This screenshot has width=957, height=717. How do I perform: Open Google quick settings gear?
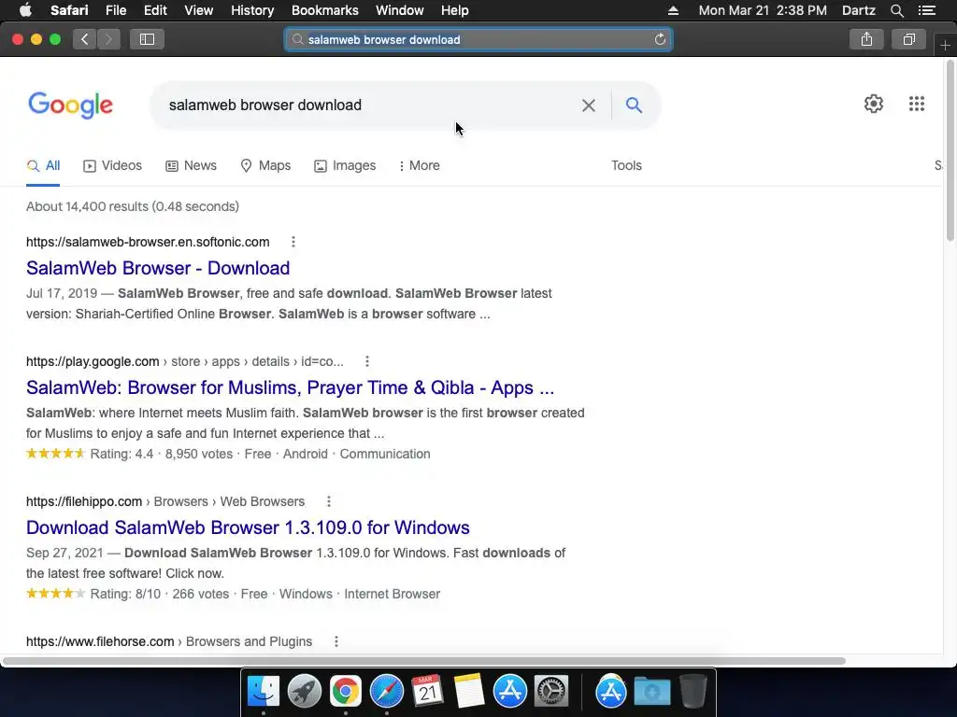point(874,104)
